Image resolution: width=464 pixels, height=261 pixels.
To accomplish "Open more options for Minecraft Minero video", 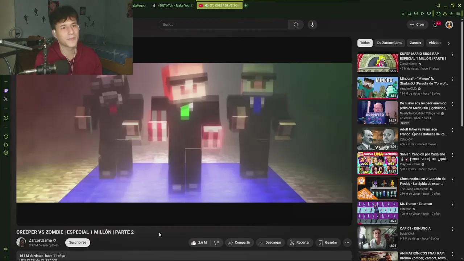I will (452, 79).
